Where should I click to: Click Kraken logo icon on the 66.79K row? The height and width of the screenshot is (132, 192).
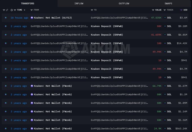(32, 86)
